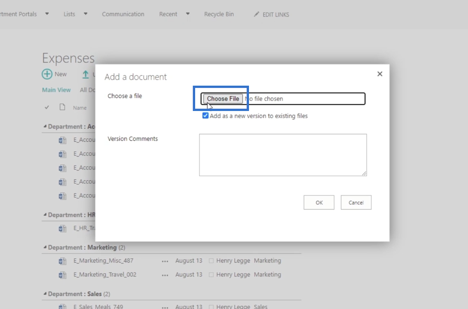Open the E_Sales_Meals_749 document link
Viewport: 468px width, 309px height.
[x=98, y=306]
